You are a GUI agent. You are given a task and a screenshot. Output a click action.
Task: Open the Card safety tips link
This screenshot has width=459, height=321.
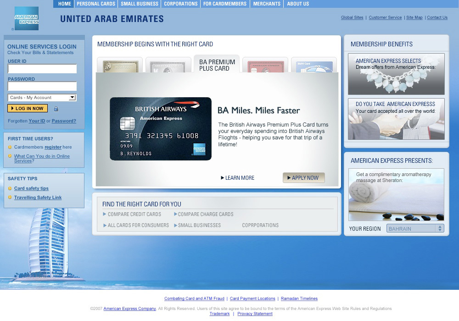31,188
